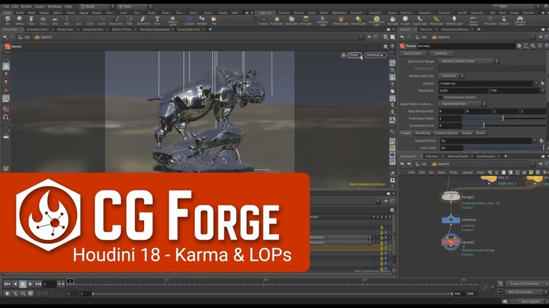Open Persp viewport menu dropdown

tap(355, 55)
